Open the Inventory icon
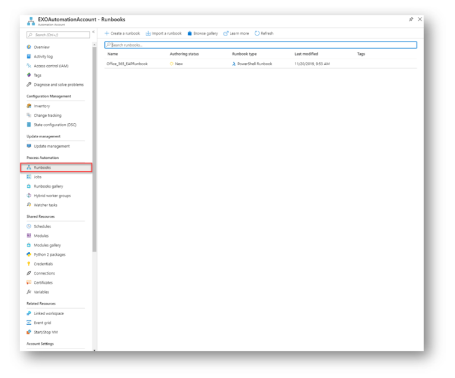Screen dimensions: 455x378 28,106
